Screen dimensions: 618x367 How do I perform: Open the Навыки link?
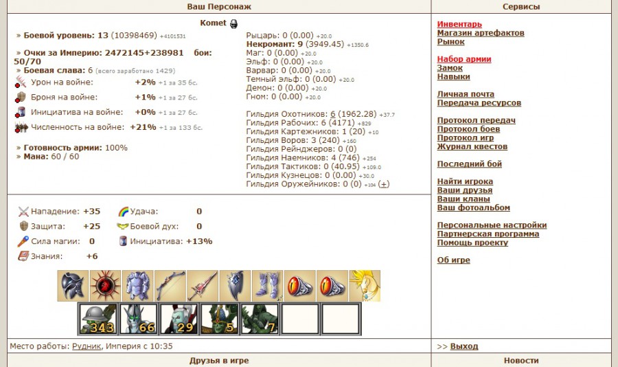tap(453, 76)
